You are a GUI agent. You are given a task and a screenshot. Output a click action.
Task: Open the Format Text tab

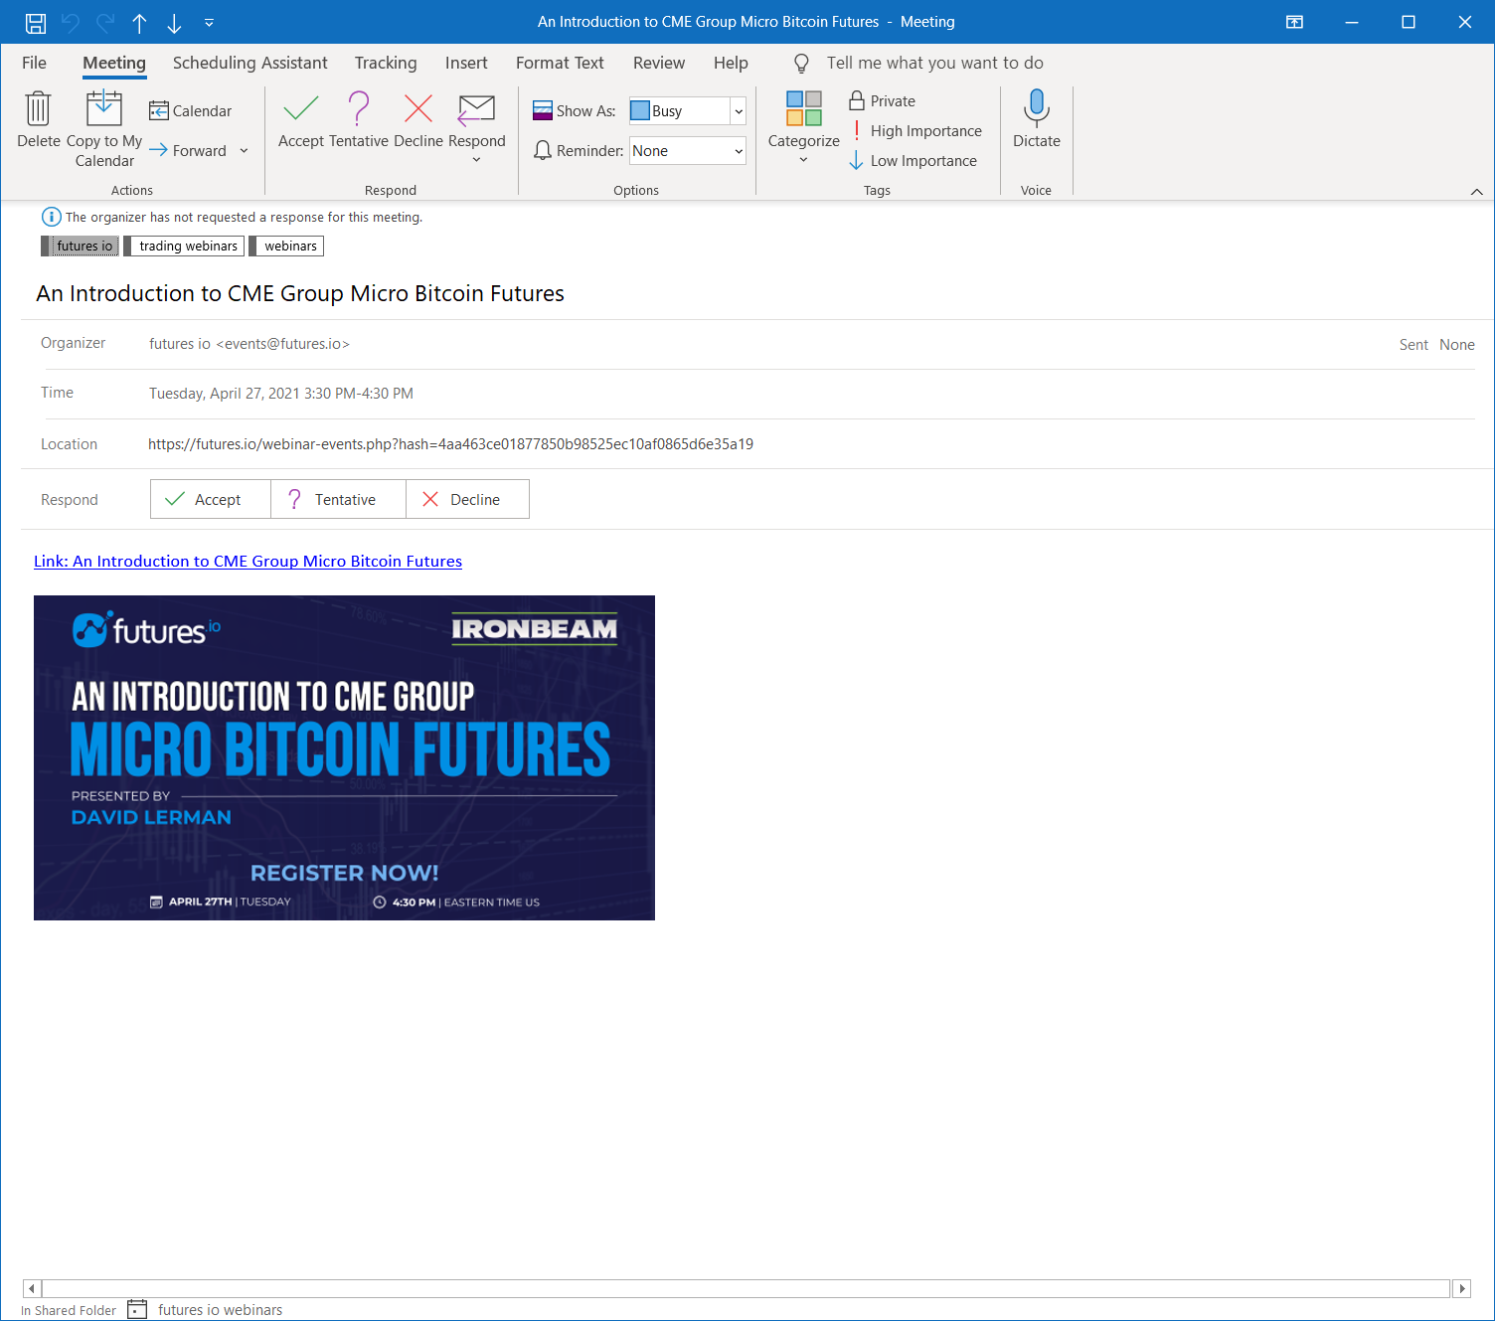pyautogui.click(x=560, y=63)
